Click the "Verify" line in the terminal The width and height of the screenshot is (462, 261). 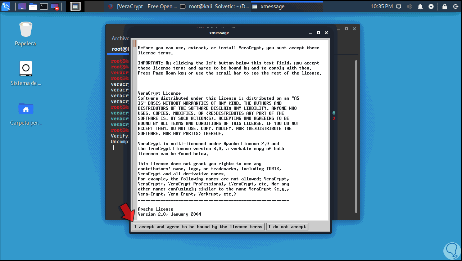click(120, 136)
